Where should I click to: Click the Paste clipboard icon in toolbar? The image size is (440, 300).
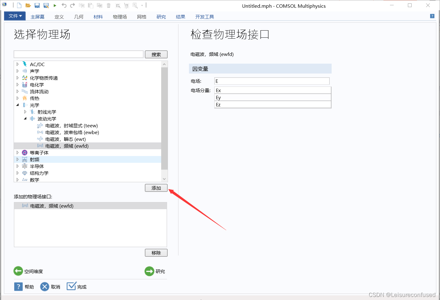90,6
